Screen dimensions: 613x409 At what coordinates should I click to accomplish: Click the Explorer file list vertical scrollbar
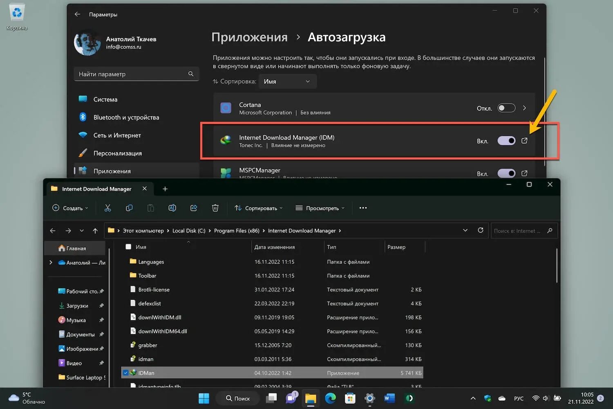[x=557, y=266]
